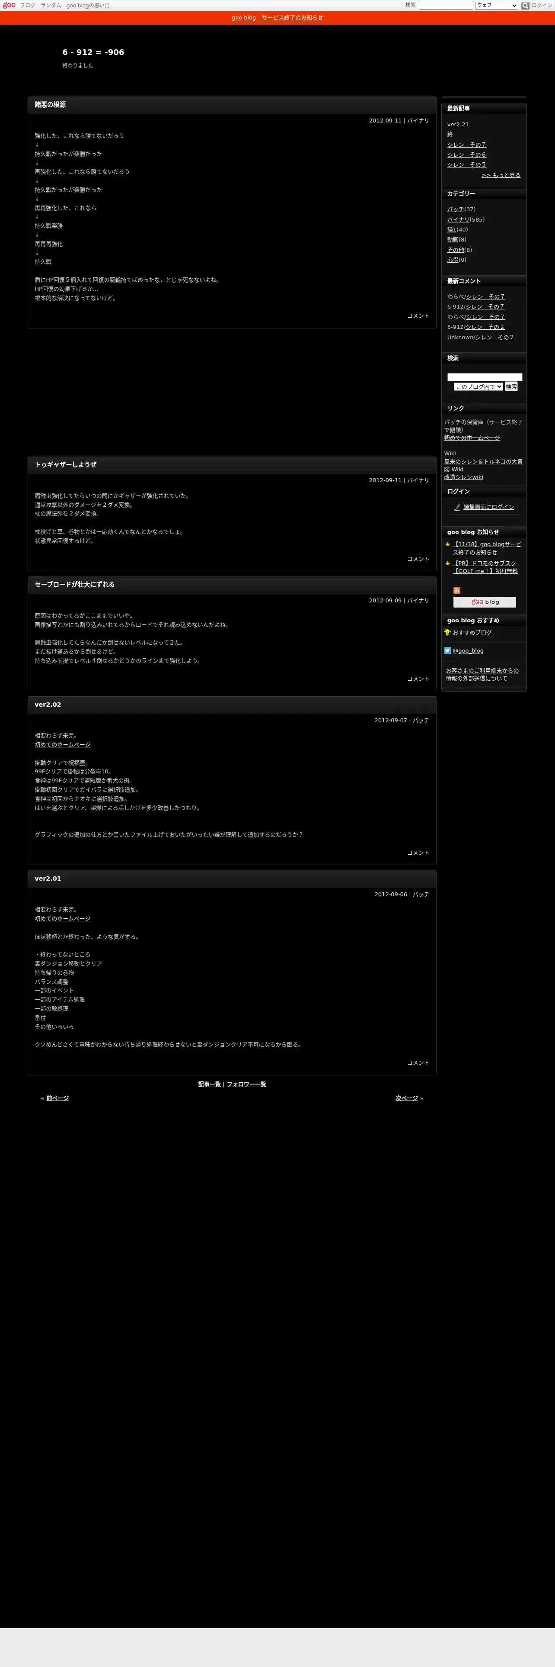
Task: Go to 次ページ
Action: click(x=406, y=1098)
